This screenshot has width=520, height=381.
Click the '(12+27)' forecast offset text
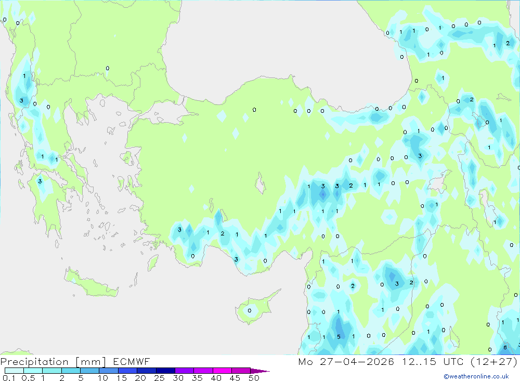click(494, 361)
